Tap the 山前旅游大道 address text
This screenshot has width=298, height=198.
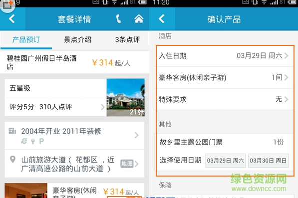pyautogui.click(x=68, y=164)
